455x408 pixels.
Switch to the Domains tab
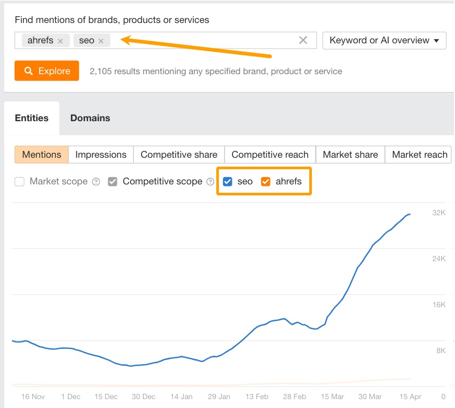(90, 118)
